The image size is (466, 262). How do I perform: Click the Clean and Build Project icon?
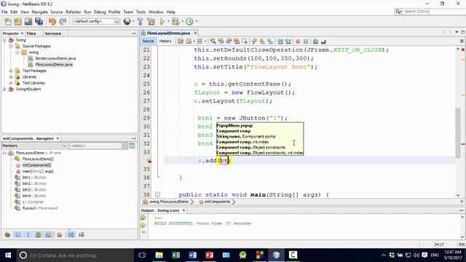(151, 21)
